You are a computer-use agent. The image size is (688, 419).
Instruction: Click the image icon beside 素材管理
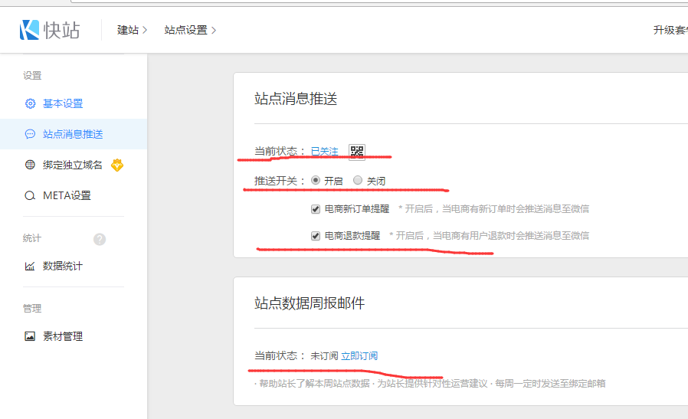(x=30, y=336)
